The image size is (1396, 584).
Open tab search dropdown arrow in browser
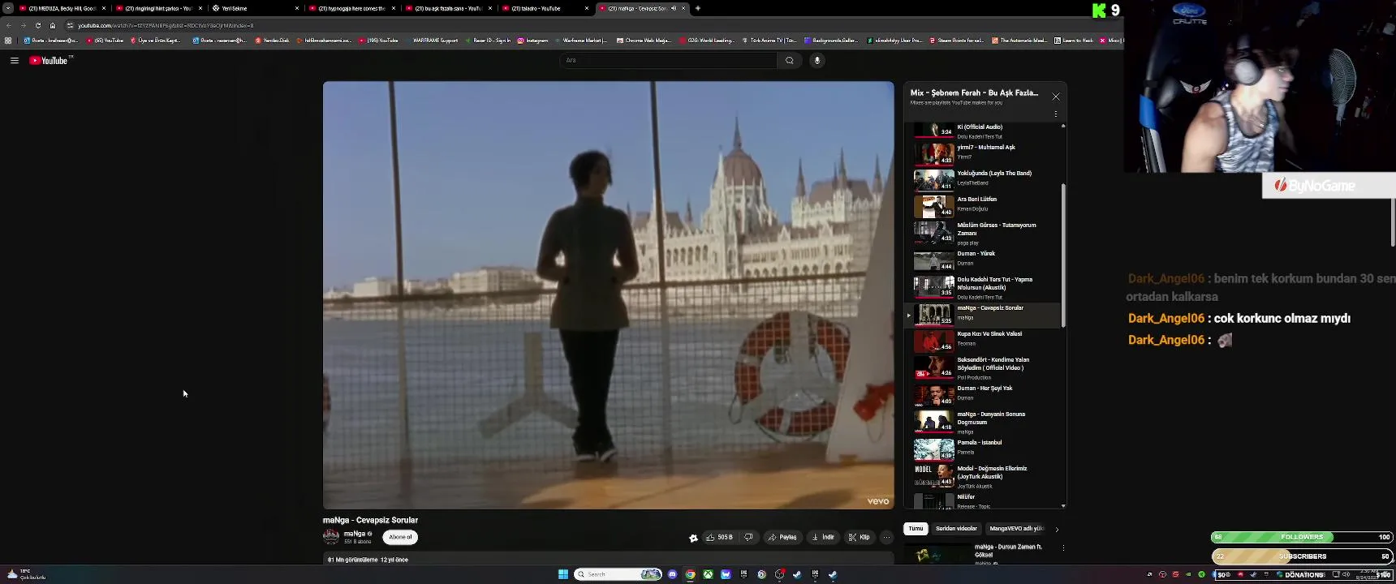[7, 8]
